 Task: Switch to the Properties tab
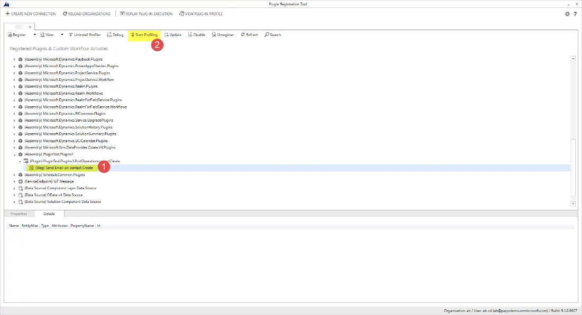pyautogui.click(x=19, y=214)
